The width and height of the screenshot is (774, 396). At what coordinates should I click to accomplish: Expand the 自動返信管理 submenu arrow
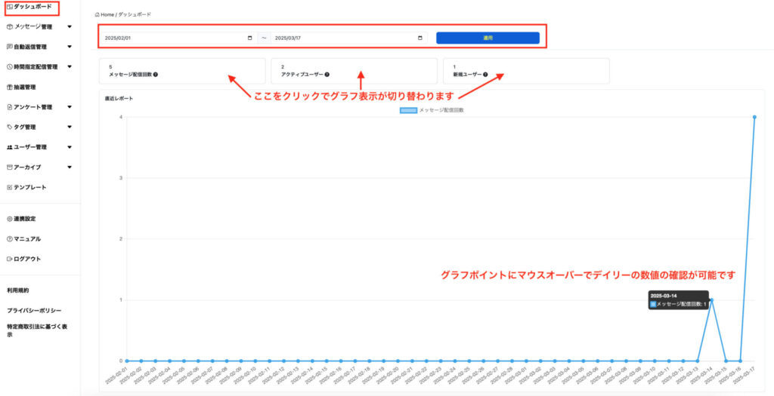(70, 47)
